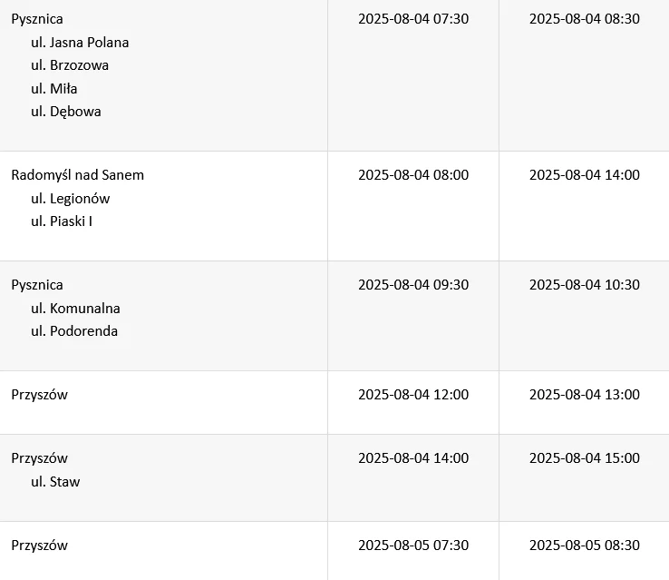Select ul. Piaski I street entry
The height and width of the screenshot is (580, 669).
[x=62, y=221]
